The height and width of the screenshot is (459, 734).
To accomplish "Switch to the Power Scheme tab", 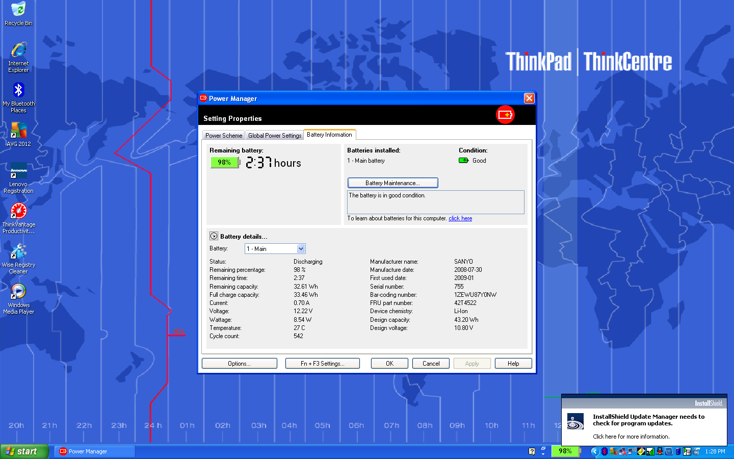I will (x=224, y=136).
